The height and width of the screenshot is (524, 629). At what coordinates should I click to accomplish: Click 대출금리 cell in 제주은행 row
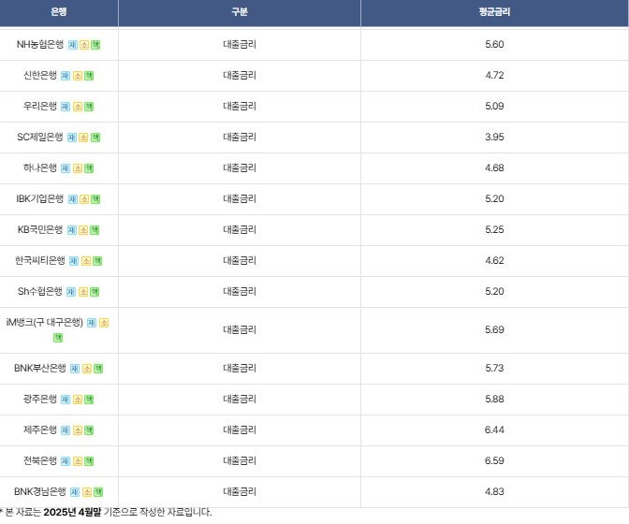[x=240, y=429]
